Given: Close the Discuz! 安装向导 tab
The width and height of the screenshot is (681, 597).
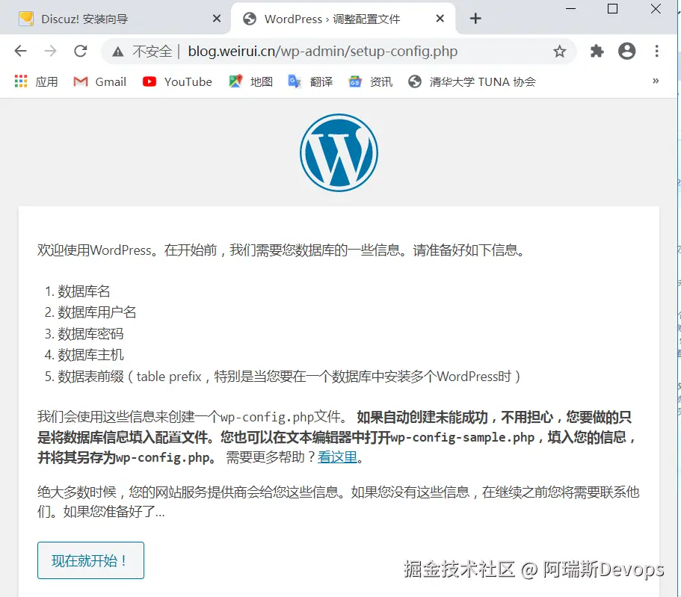Looking at the screenshot, I should point(217,18).
